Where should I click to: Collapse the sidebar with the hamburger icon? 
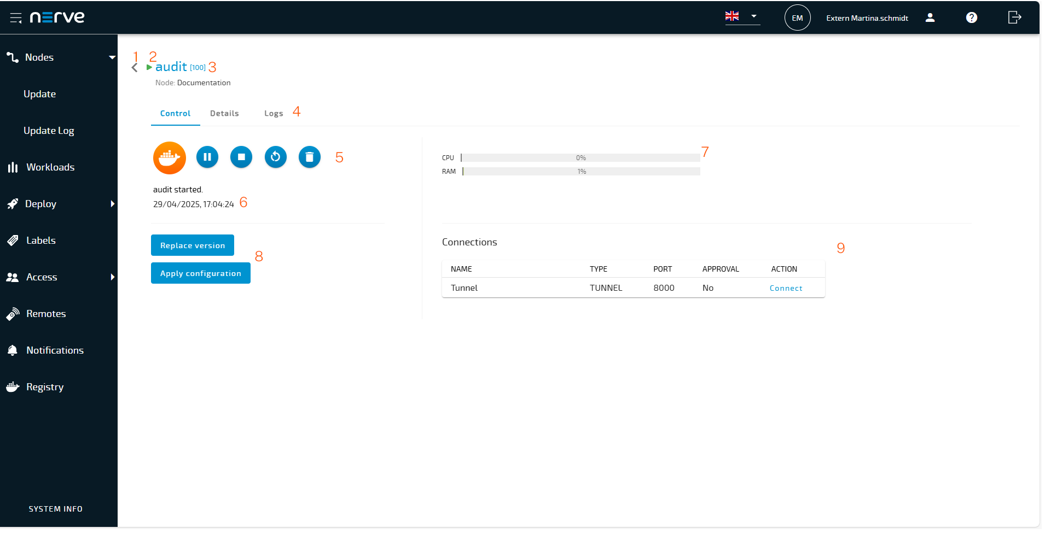click(x=15, y=17)
